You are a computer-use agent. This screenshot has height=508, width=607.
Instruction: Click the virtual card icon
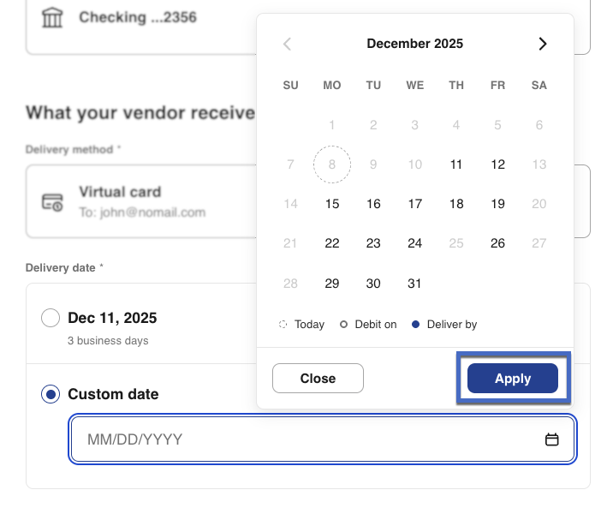pyautogui.click(x=52, y=202)
